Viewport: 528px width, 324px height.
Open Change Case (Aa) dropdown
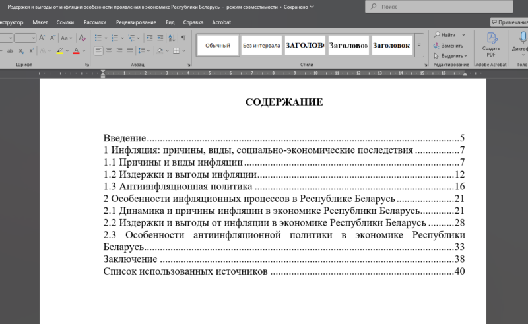(x=67, y=38)
